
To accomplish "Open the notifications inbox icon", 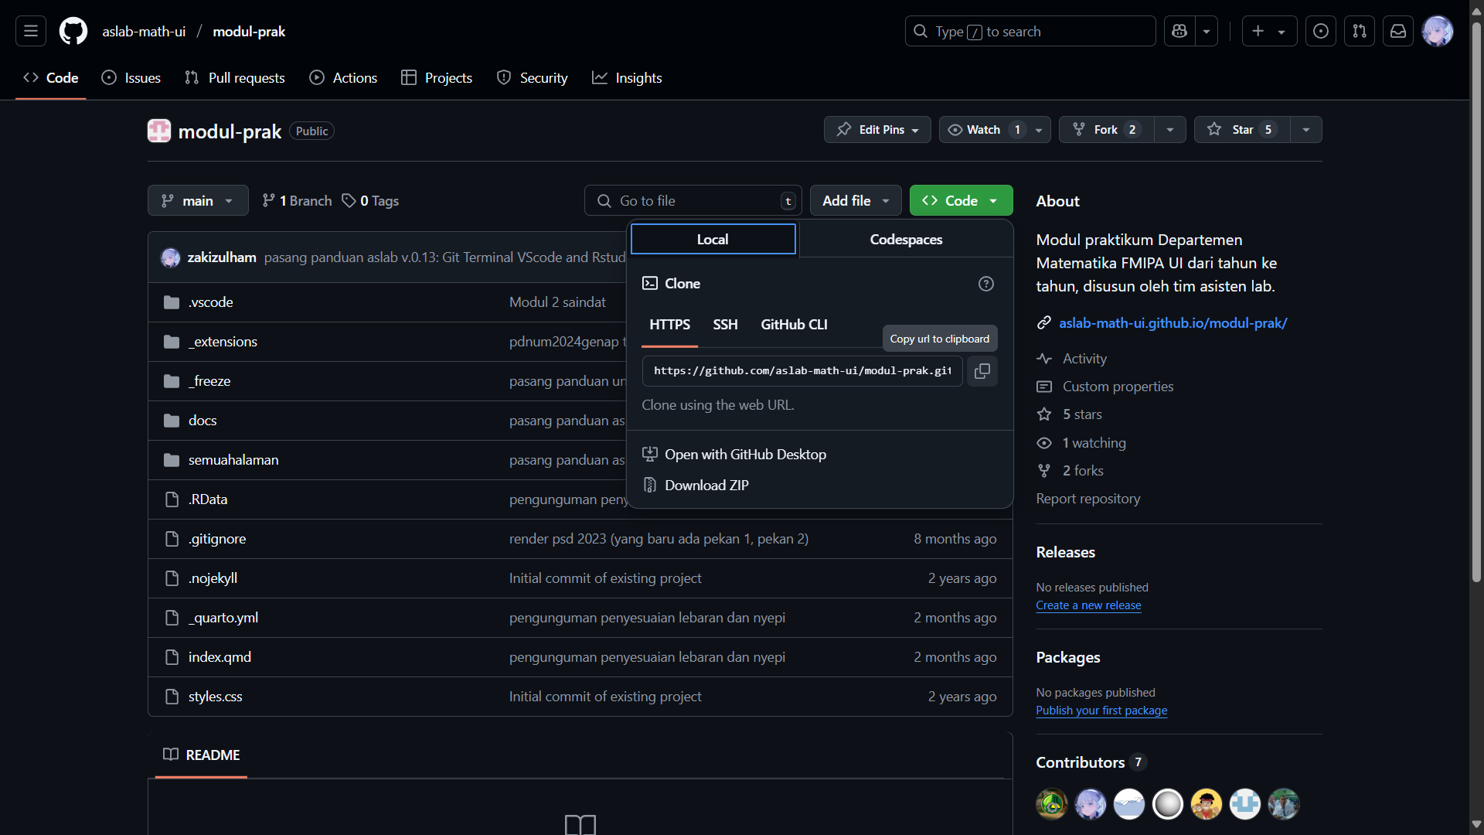I will click(x=1398, y=31).
